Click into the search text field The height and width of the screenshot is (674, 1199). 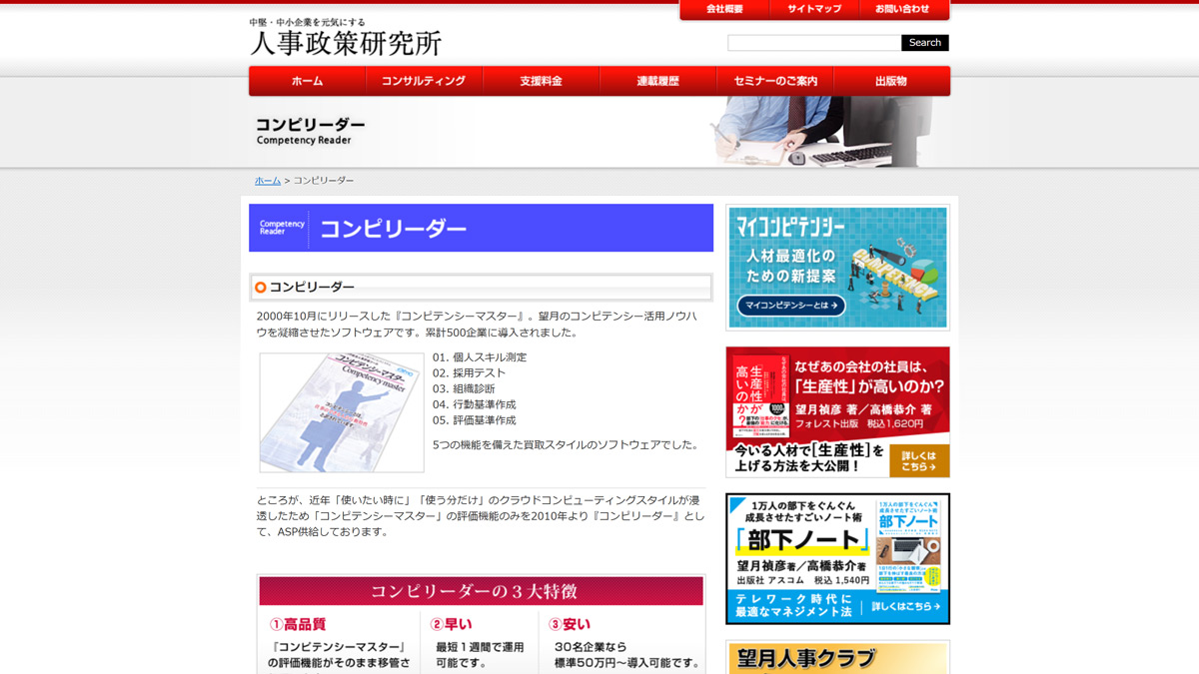pos(813,43)
